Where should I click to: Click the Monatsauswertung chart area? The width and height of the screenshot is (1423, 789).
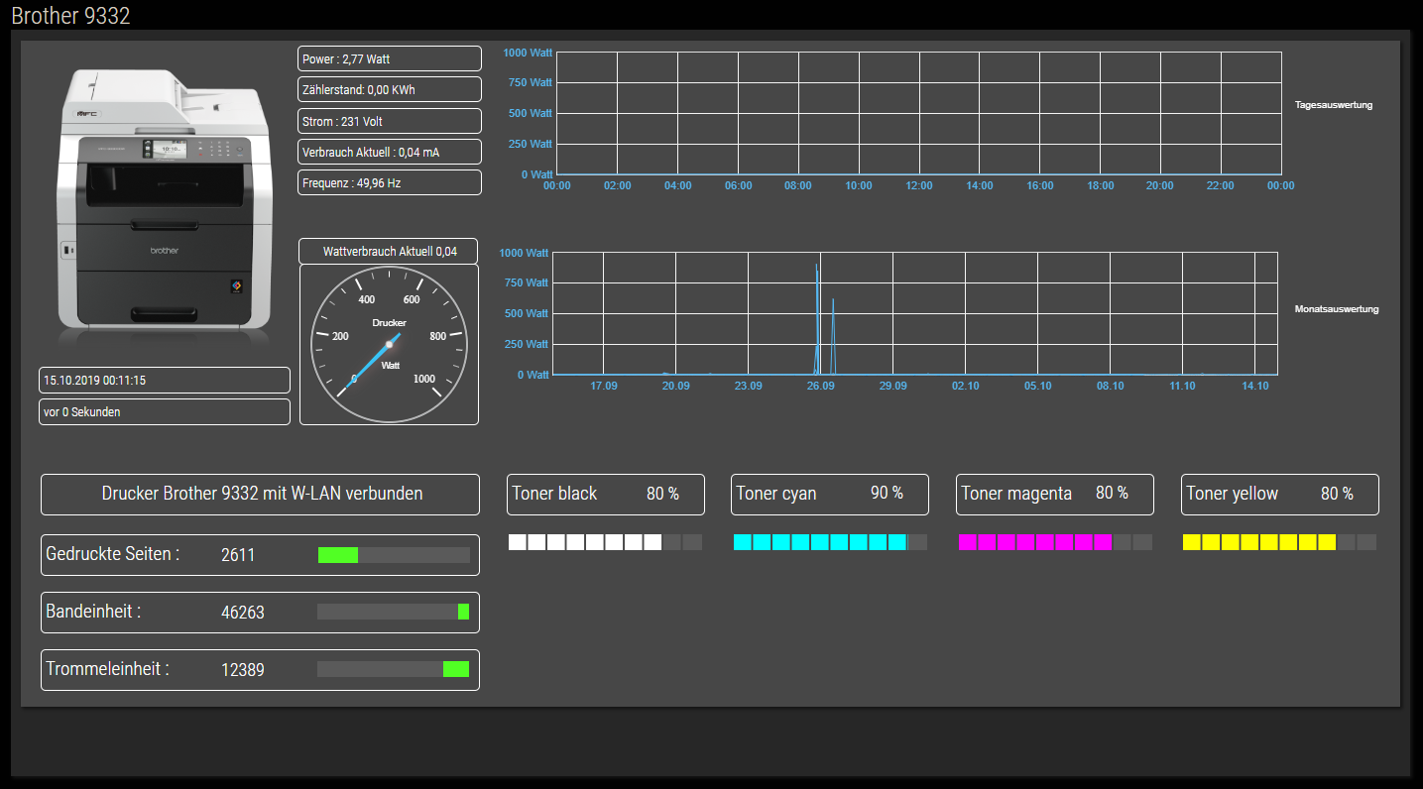click(x=914, y=313)
